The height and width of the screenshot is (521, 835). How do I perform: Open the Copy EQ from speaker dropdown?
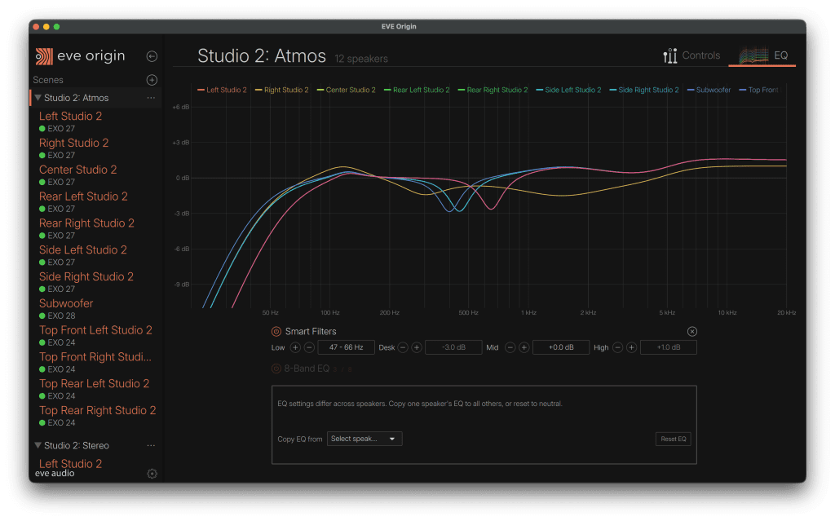(364, 439)
